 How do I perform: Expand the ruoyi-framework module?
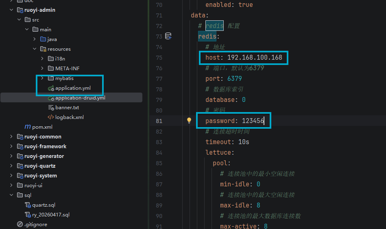pos(11,146)
